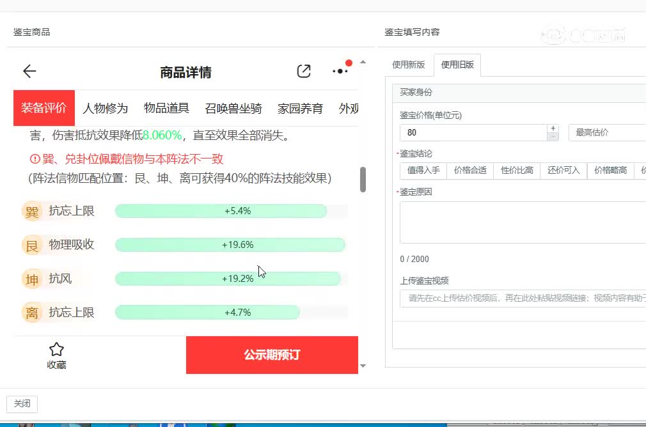Select the 性价比高 conclusion option
The width and height of the screenshot is (646, 427).
(x=517, y=171)
